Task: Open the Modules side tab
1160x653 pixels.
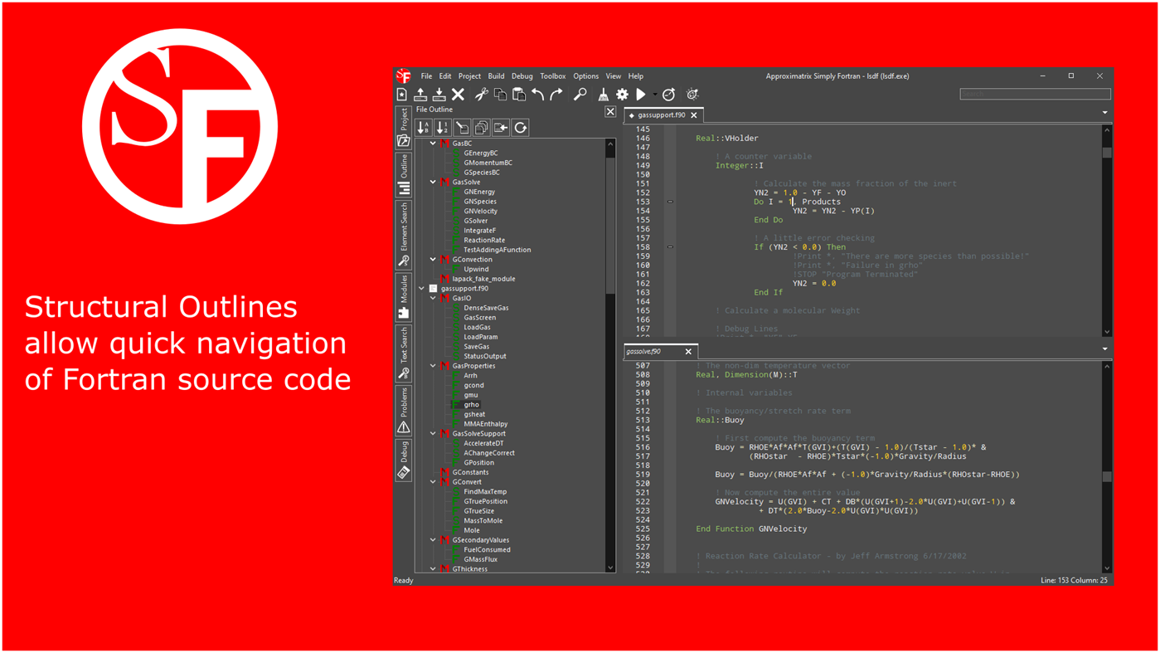Action: pos(404,297)
